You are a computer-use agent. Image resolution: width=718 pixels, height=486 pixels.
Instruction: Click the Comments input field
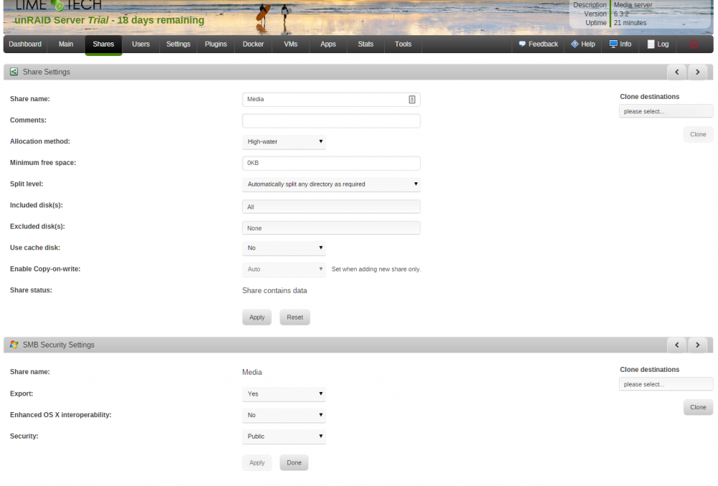(x=331, y=121)
